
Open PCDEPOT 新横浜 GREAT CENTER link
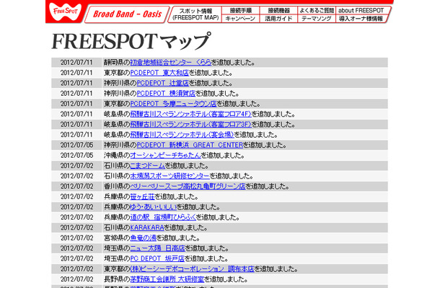point(190,145)
